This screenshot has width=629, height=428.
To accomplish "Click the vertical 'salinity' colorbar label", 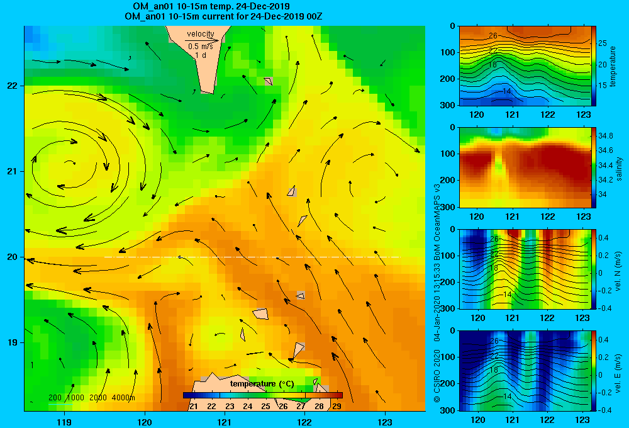I will (619, 169).
